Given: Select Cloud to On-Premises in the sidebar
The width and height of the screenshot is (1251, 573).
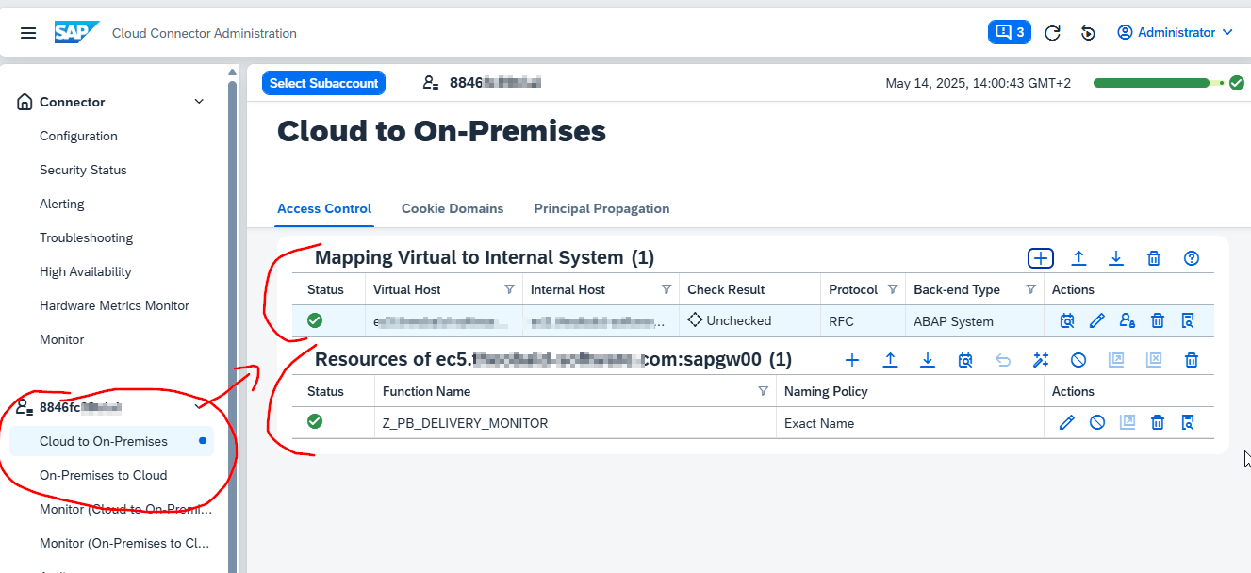Looking at the screenshot, I should click(x=111, y=441).
